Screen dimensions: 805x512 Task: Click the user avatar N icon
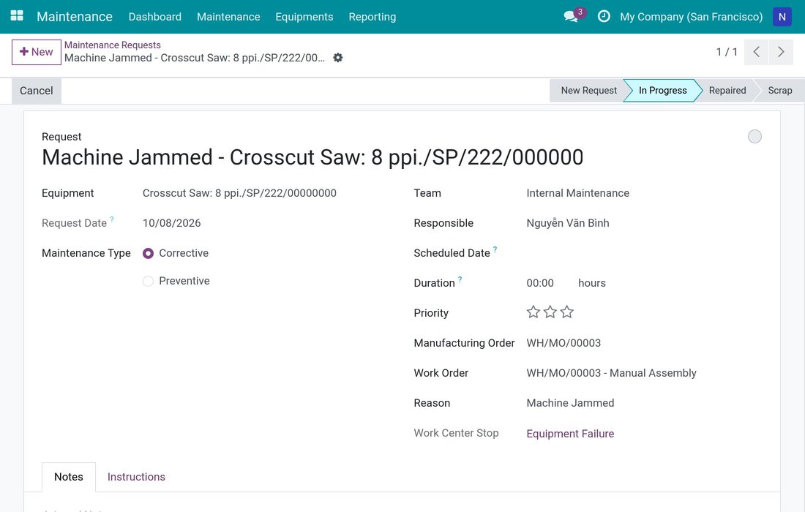(782, 17)
